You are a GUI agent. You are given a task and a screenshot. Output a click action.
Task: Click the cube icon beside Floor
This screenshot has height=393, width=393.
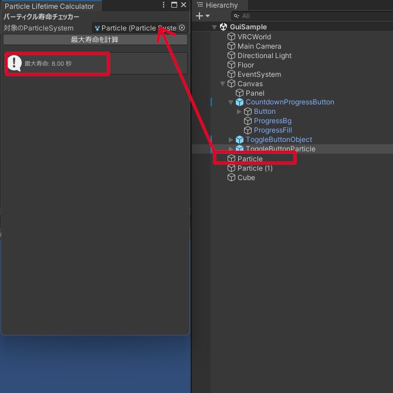pyautogui.click(x=231, y=65)
